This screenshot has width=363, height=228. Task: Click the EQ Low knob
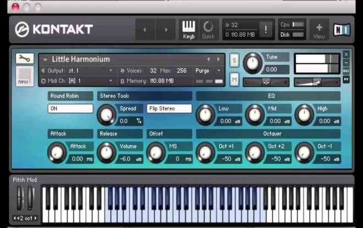tap(205, 115)
